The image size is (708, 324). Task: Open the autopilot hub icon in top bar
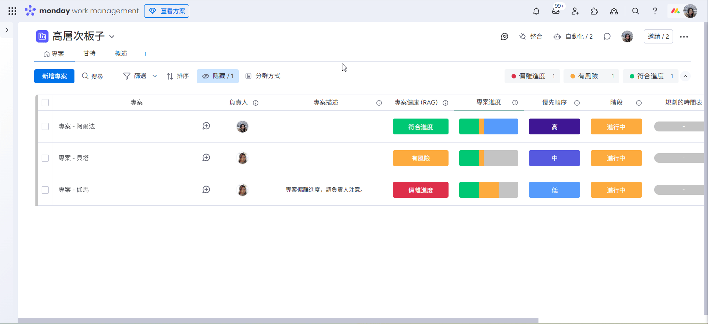[614, 11]
